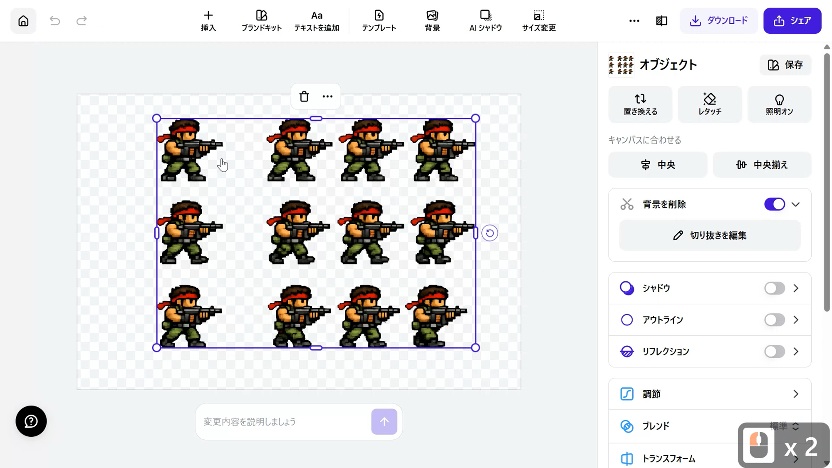Open the 挿入 insert menu
Viewport: 832px width, 468px height.
208,21
